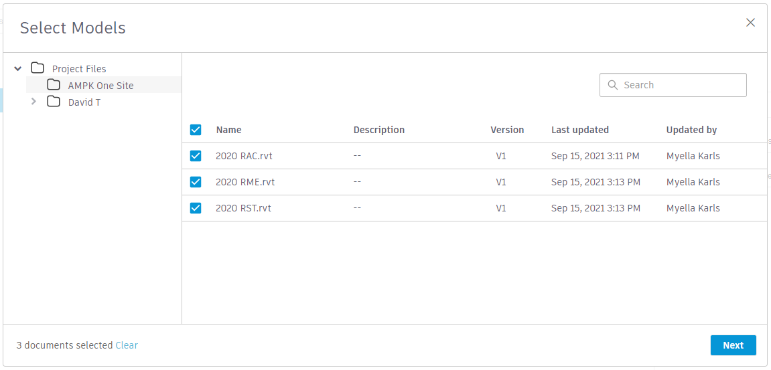The height and width of the screenshot is (370, 771).
Task: Click the search magnifier icon
Action: tap(612, 85)
